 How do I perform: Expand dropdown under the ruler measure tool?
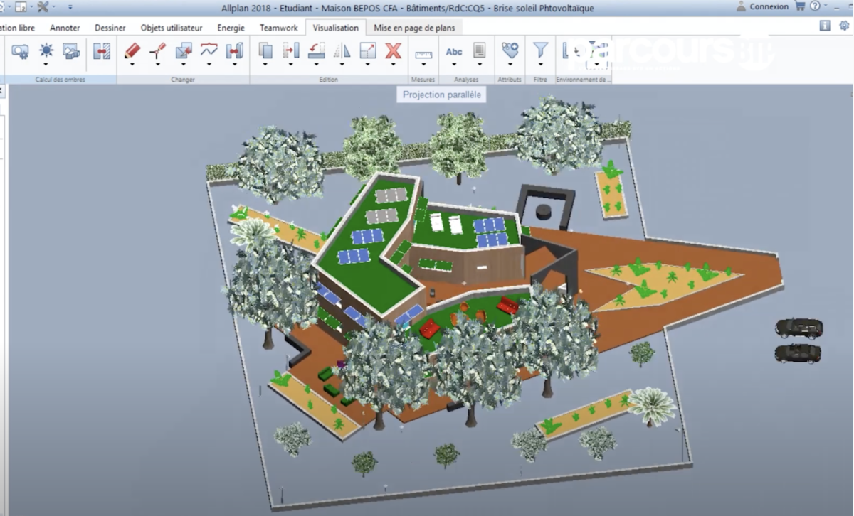(423, 65)
